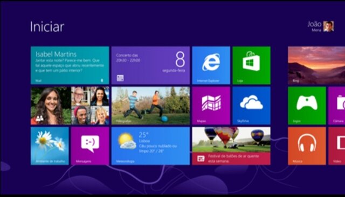Click the João user account picture
345x197 pixels.
[328, 26]
